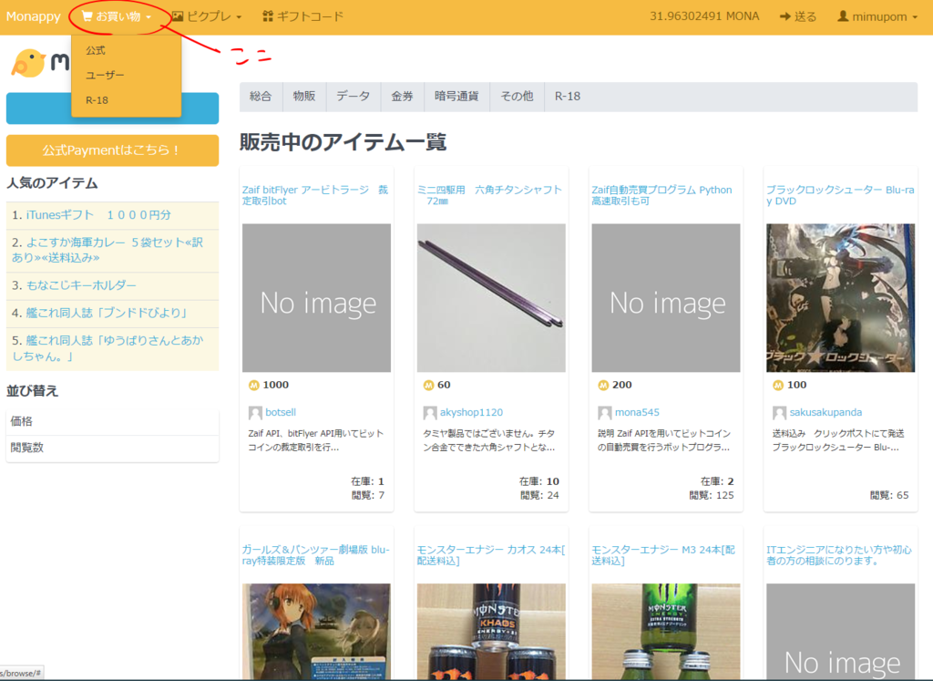Sort items by 閲覧数

[x=112, y=448]
